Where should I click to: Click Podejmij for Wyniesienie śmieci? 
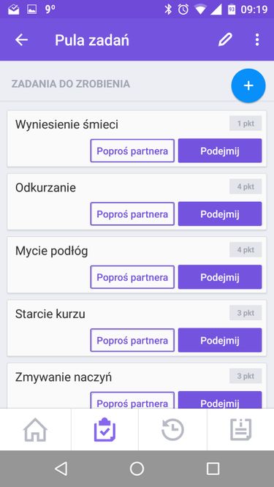(220, 151)
